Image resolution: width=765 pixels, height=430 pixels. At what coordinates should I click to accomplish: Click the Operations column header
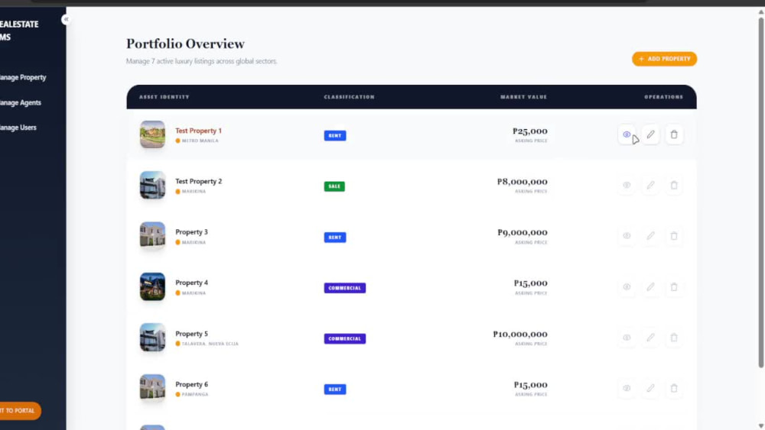pyautogui.click(x=663, y=97)
